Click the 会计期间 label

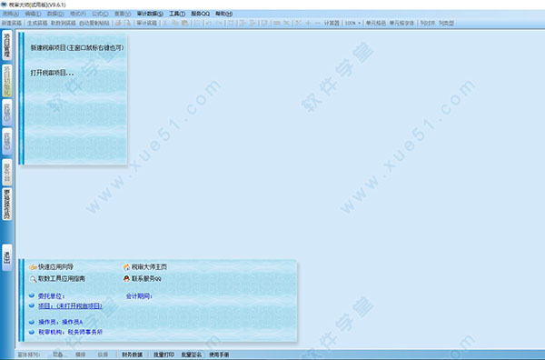click(x=139, y=296)
